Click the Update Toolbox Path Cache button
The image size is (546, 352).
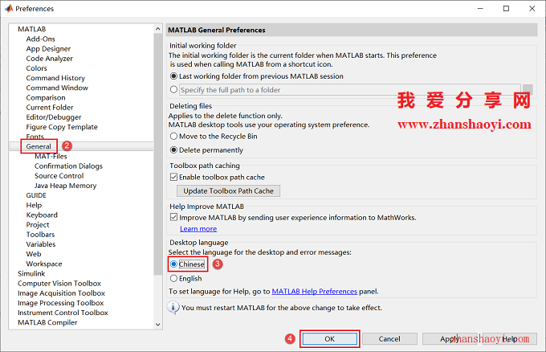click(228, 191)
